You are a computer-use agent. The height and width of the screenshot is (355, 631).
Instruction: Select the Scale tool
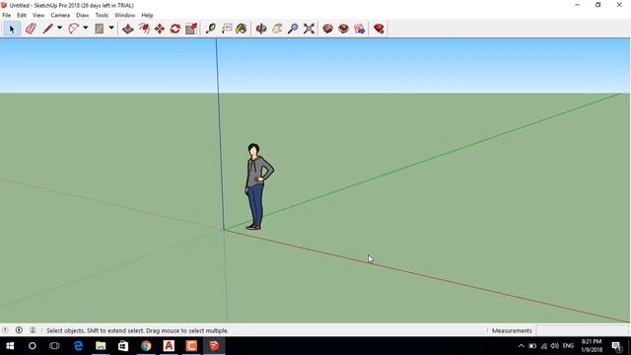[x=191, y=29]
